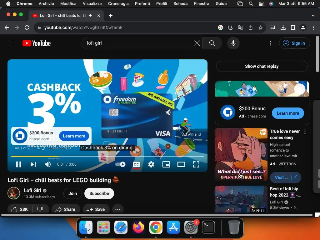The image size is (320, 240).
Task: Open Chrome three-dot menu
Action: 313,27
